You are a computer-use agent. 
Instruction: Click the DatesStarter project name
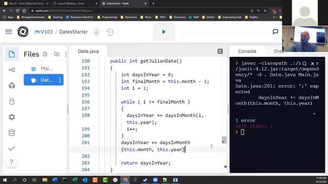[73, 32]
